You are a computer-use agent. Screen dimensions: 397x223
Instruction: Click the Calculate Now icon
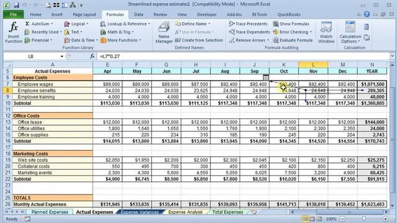(x=367, y=27)
